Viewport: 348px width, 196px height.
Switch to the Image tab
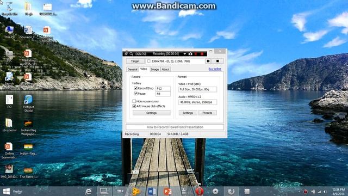[155, 69]
